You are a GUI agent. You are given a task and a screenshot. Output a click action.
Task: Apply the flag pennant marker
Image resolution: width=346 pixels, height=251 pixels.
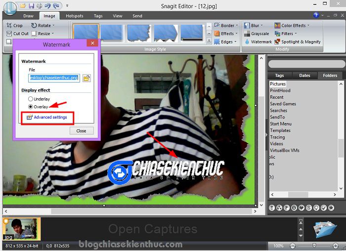287,208
